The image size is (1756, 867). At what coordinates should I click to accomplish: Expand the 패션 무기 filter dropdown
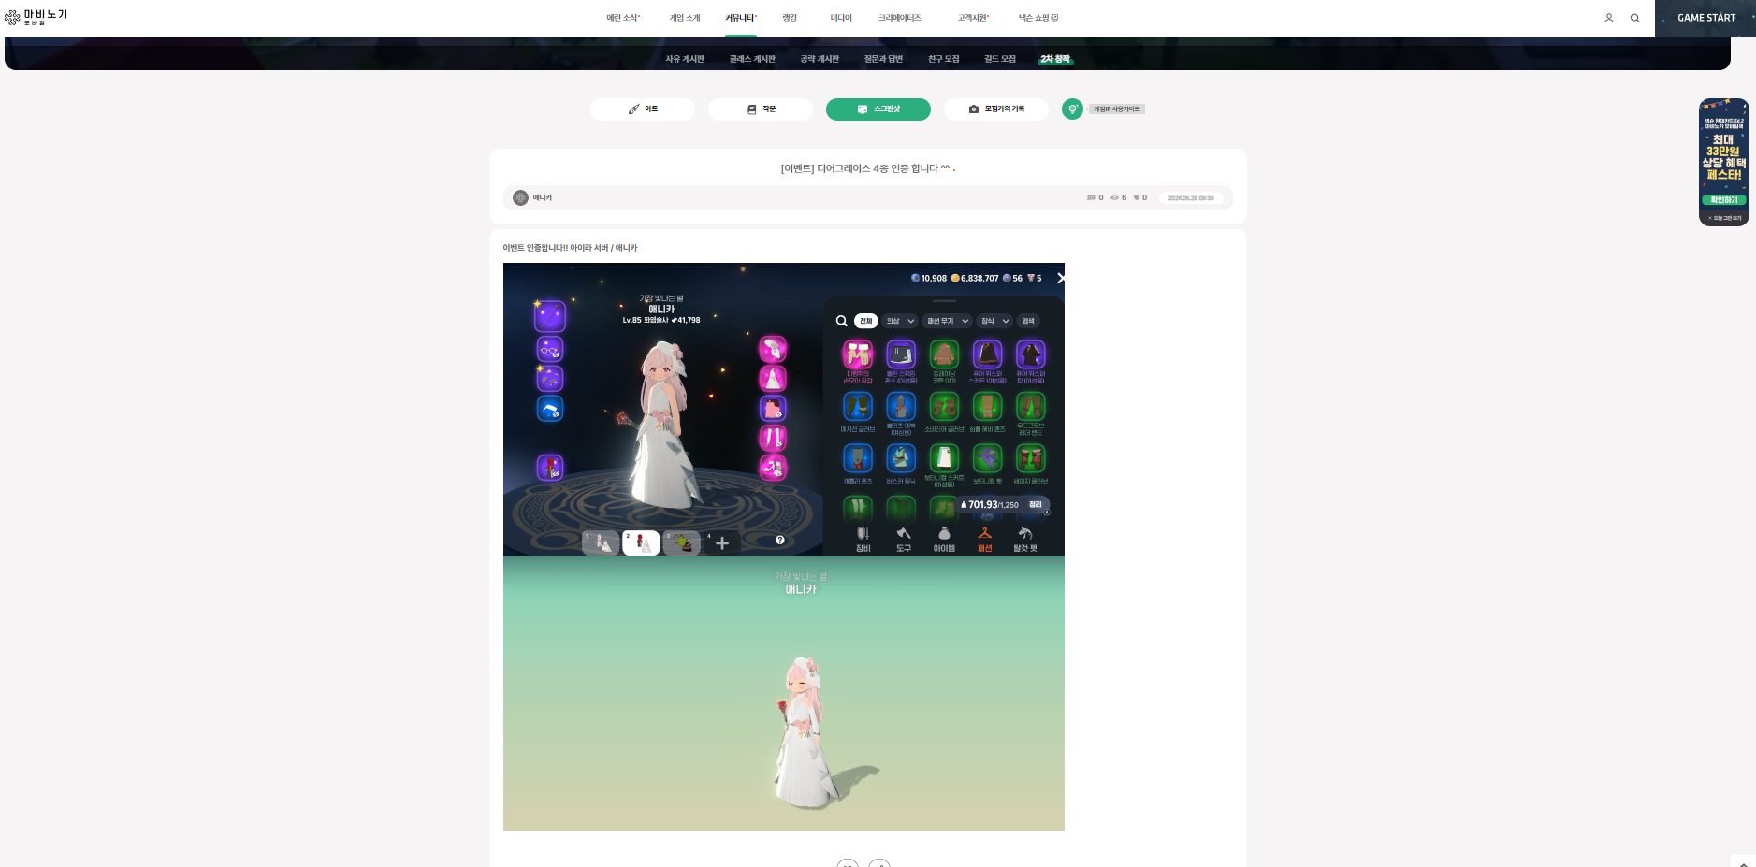point(948,321)
